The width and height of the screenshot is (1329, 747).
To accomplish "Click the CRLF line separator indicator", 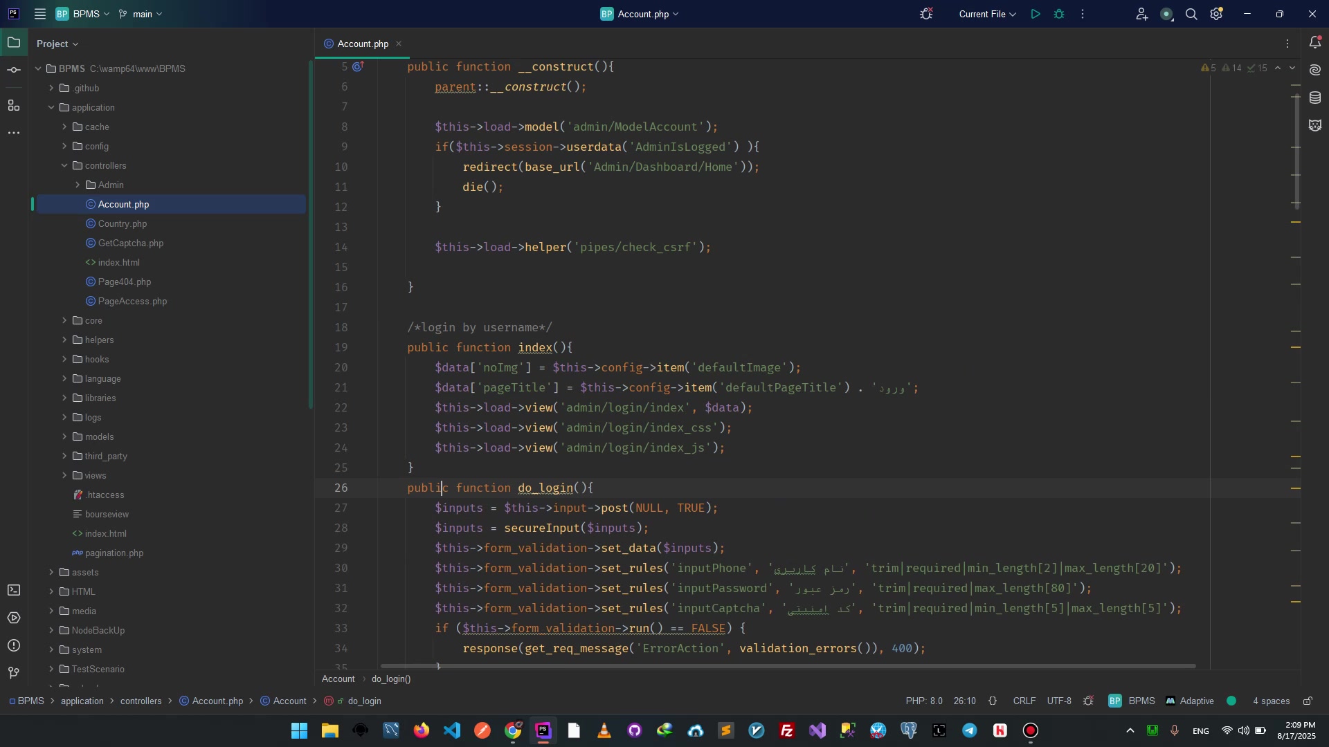I will tap(1024, 701).
